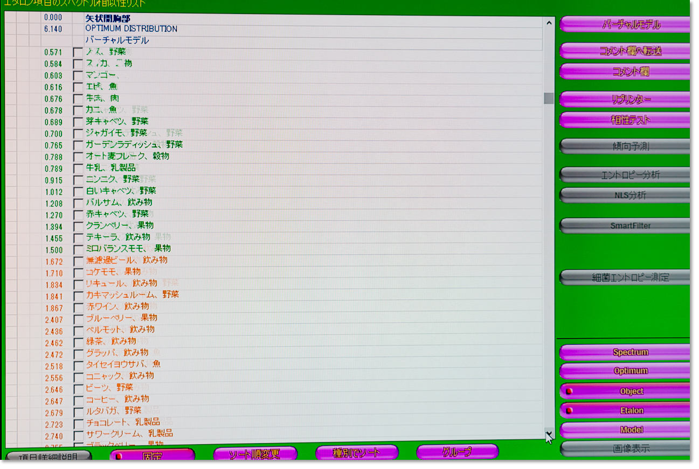
Task: Open the コメント欄 button
Action: 625,71
